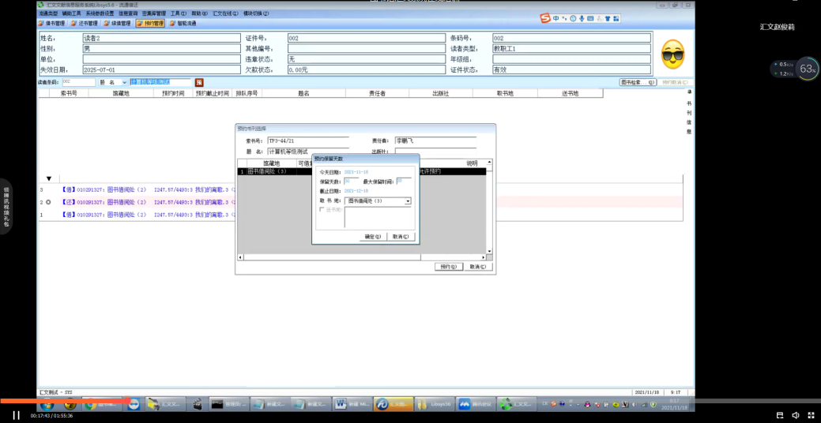Click the 馆藏地 column header in main table

point(121,94)
